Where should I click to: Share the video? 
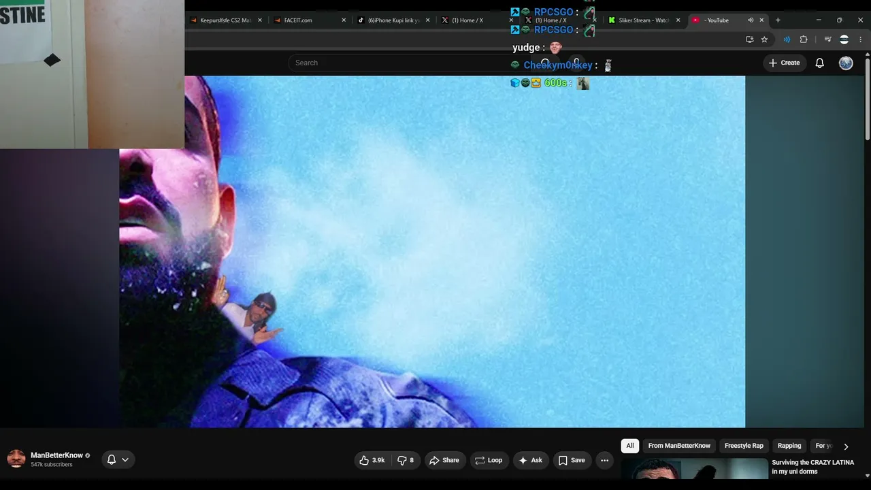pyautogui.click(x=446, y=460)
